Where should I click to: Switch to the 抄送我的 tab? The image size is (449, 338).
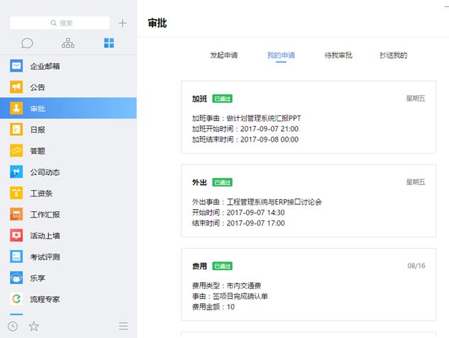tap(394, 55)
